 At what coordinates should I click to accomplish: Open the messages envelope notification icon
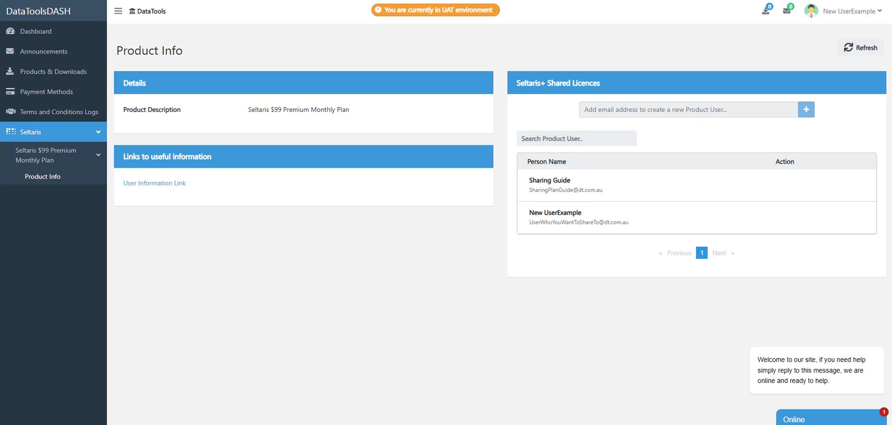tap(786, 11)
